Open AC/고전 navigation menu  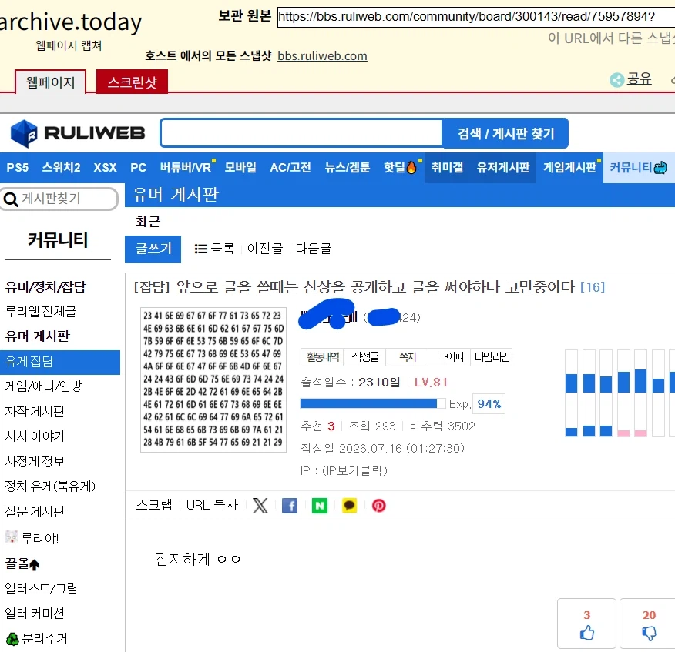click(x=290, y=167)
